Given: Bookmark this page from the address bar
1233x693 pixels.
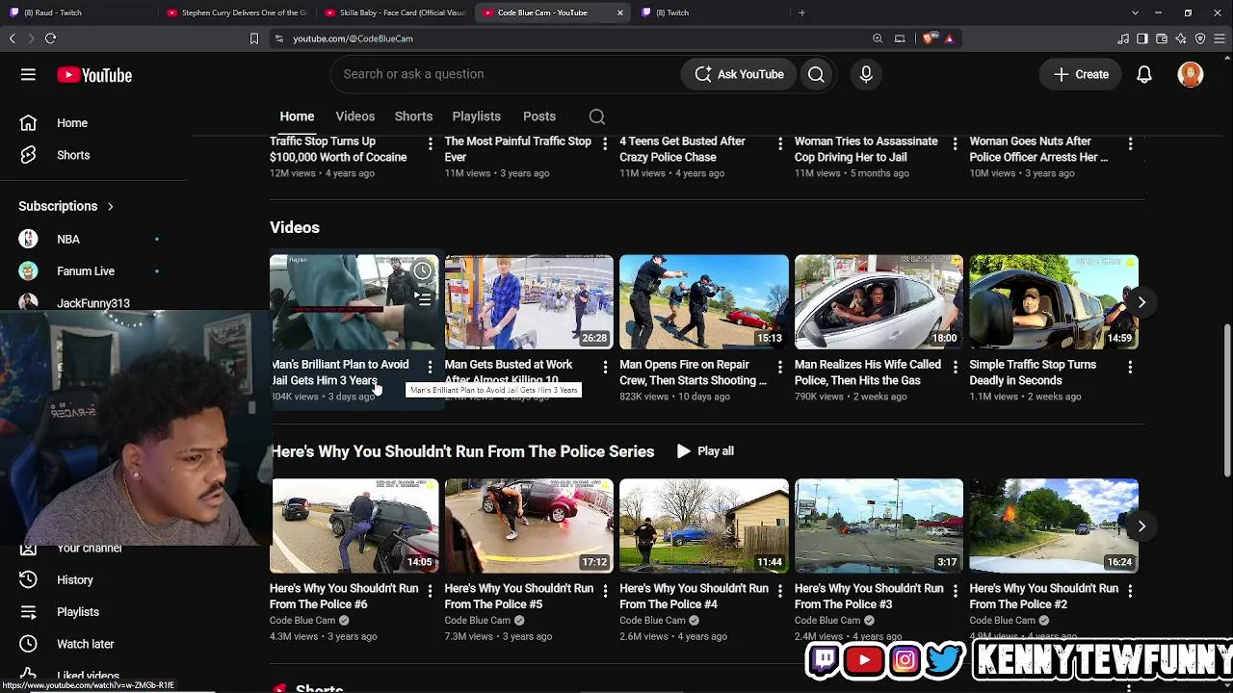Looking at the screenshot, I should click(254, 38).
